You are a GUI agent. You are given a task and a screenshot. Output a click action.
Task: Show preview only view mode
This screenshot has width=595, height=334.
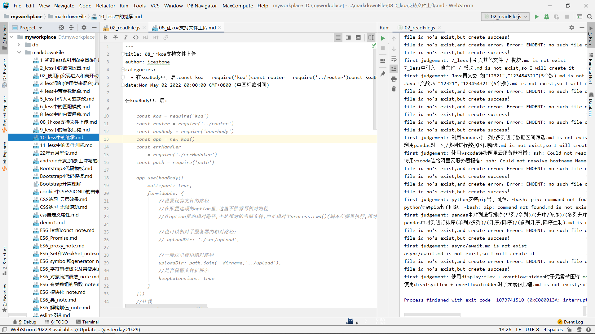[x=358, y=37]
